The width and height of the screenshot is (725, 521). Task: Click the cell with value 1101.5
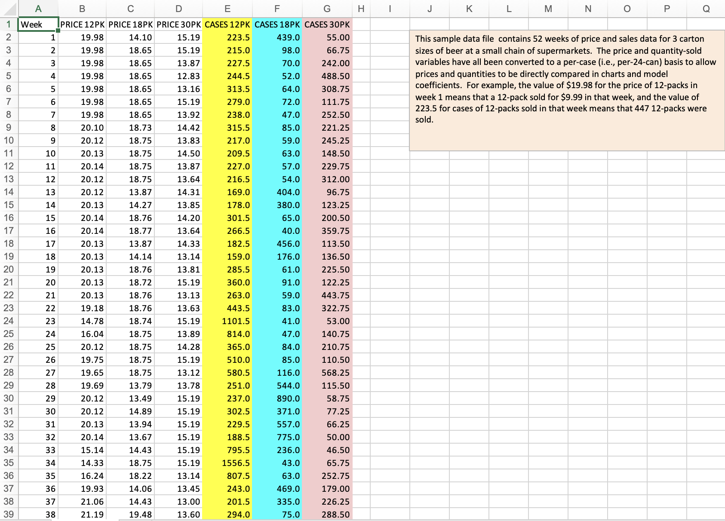[x=227, y=321]
